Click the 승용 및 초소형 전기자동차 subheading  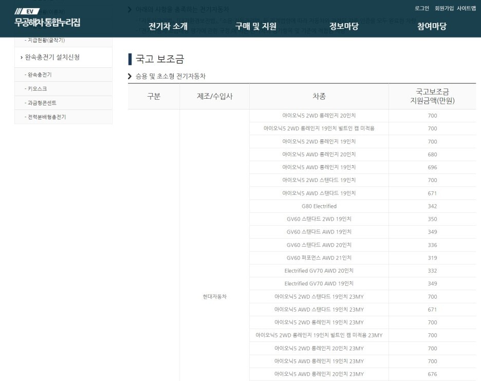(171, 76)
